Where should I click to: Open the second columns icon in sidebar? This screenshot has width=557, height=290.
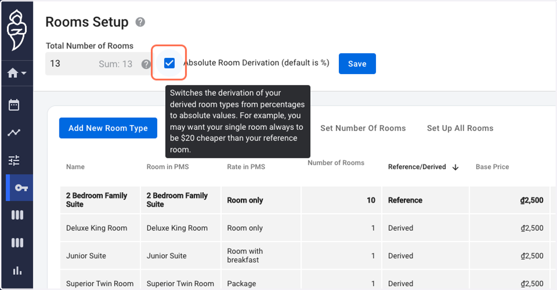coord(17,243)
